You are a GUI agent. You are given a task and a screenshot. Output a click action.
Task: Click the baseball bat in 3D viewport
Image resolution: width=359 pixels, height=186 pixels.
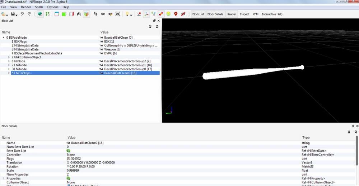(253, 73)
